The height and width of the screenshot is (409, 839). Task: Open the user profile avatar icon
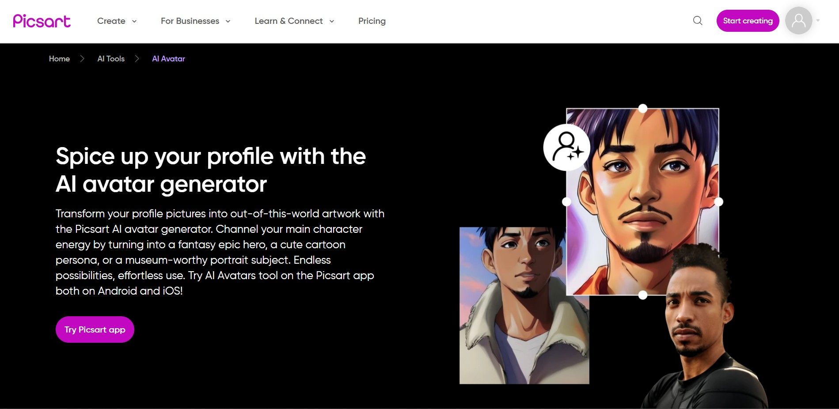click(x=798, y=21)
